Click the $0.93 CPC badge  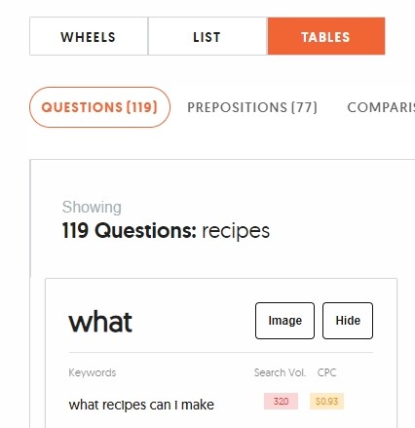pos(326,402)
